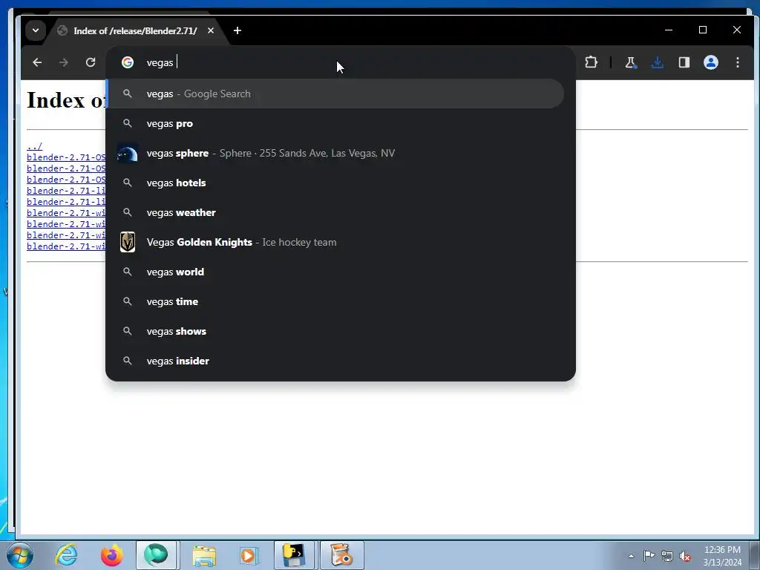Pick the 'vegas sphere' suggestion

pos(335,153)
